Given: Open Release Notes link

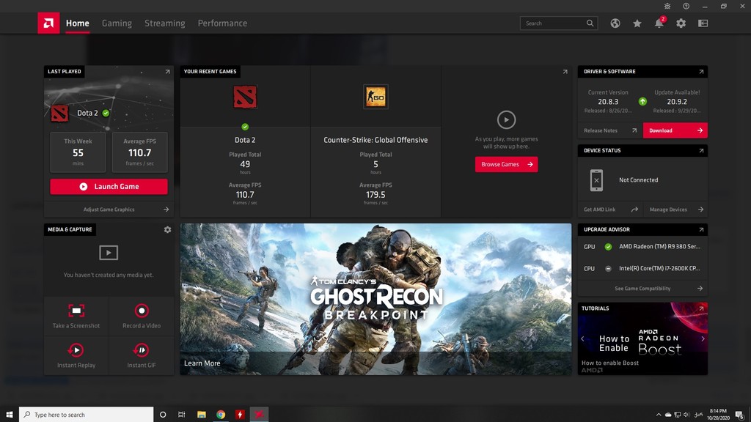Looking at the screenshot, I should coord(610,130).
